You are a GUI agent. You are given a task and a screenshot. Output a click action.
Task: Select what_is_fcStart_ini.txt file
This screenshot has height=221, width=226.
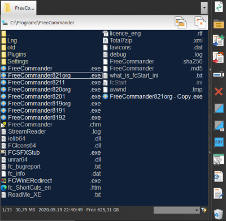pos(153,75)
